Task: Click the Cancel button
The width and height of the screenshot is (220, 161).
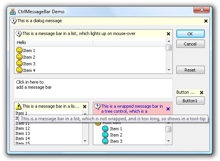Action: pyautogui.click(x=190, y=44)
